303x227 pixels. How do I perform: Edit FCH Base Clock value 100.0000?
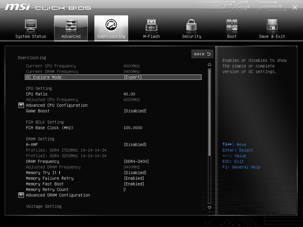tap(133, 128)
